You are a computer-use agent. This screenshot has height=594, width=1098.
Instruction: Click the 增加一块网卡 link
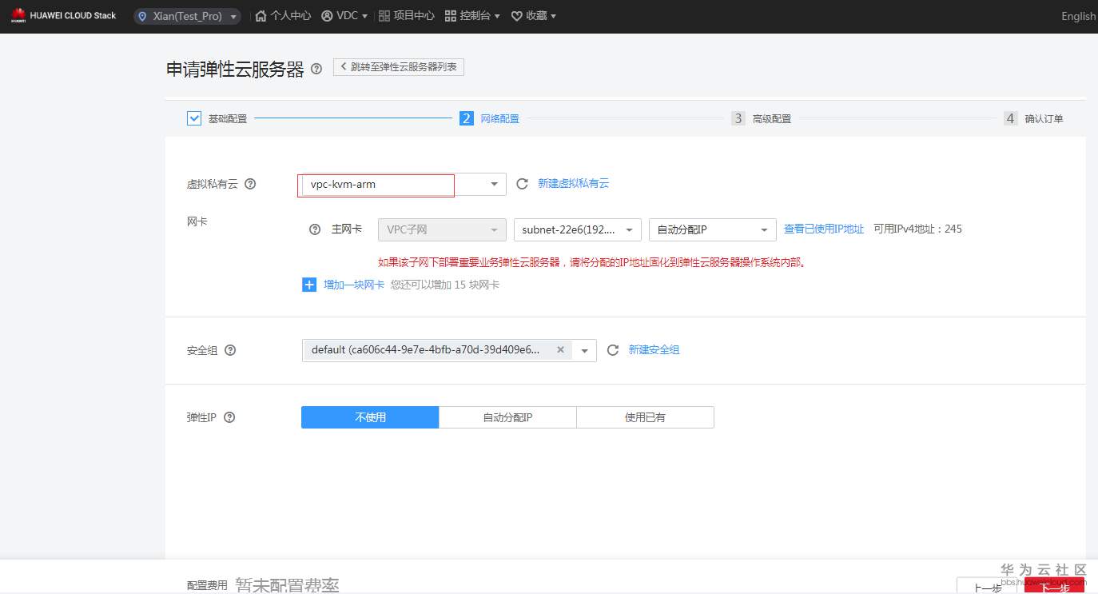(x=354, y=285)
